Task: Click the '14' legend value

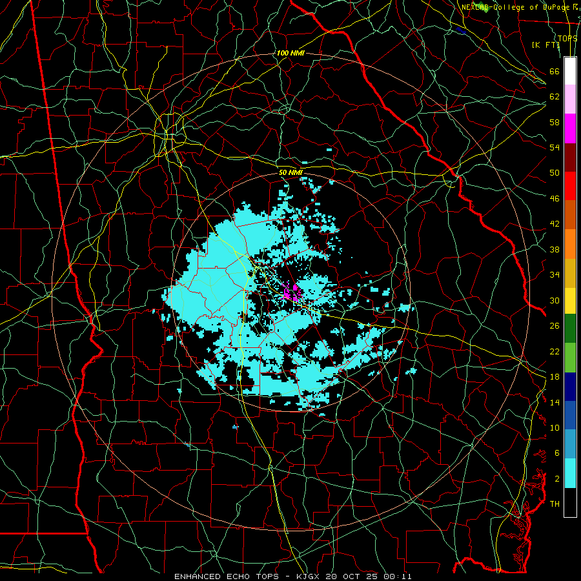Action: pos(555,402)
